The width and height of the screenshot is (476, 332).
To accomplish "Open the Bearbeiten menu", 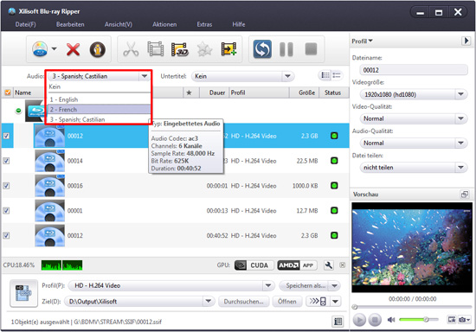I will click(70, 24).
